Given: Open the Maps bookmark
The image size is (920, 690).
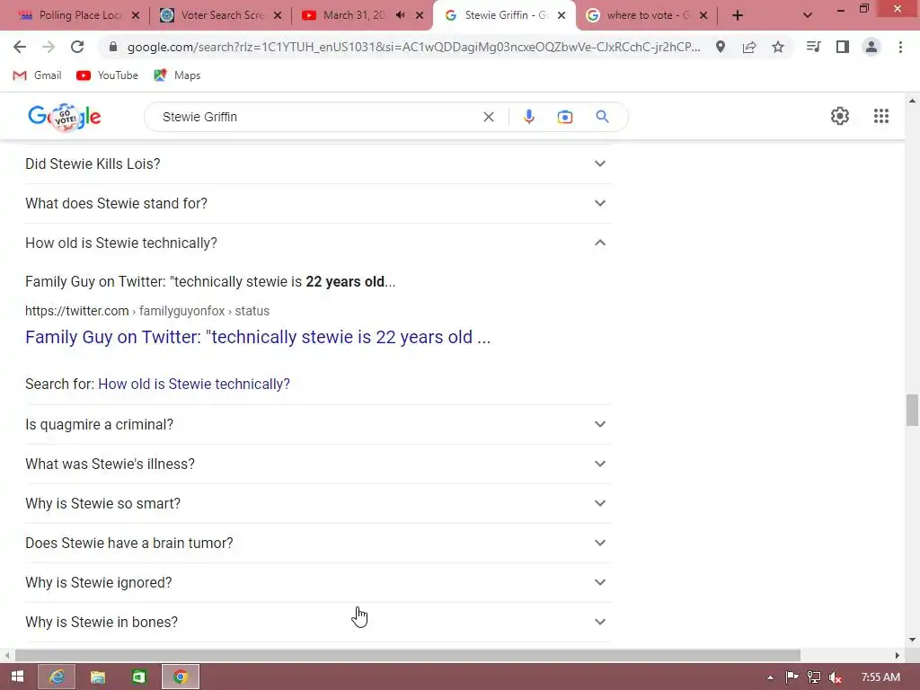Looking at the screenshot, I should (177, 75).
